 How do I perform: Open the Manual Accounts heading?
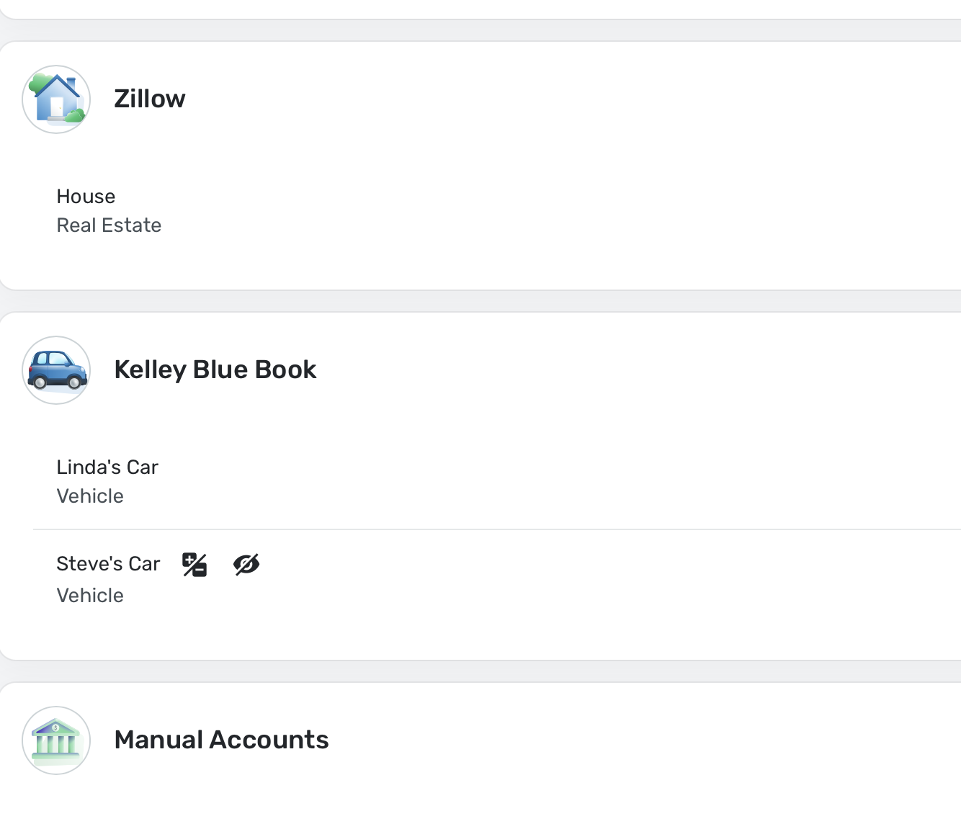coord(221,740)
